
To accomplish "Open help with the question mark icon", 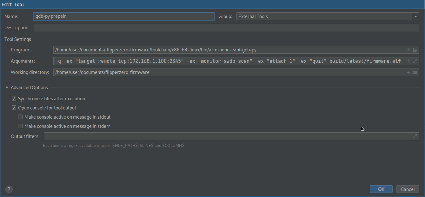I will (x=9, y=189).
